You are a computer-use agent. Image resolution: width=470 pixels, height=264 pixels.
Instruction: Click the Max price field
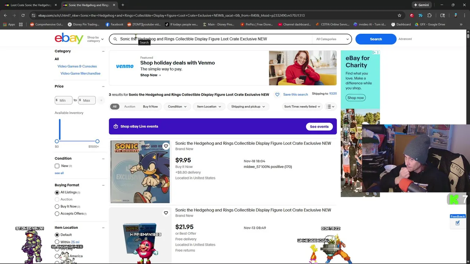tap(87, 100)
